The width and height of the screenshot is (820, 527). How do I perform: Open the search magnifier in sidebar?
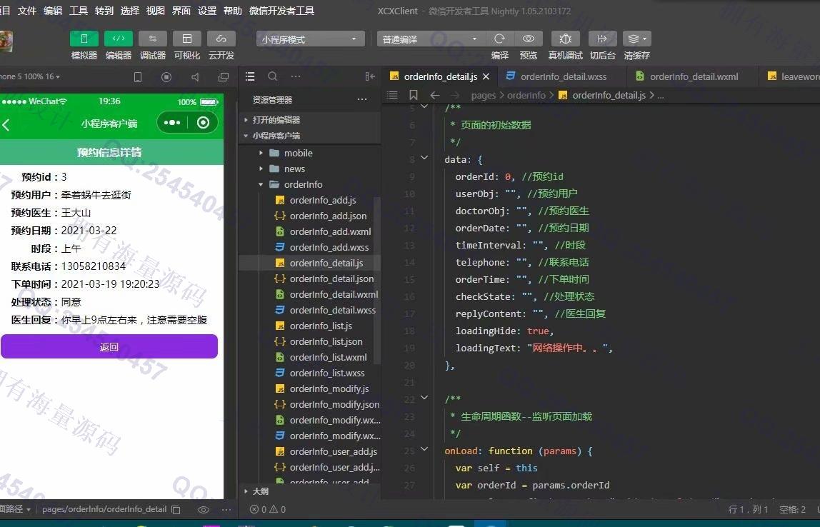pyautogui.click(x=272, y=76)
